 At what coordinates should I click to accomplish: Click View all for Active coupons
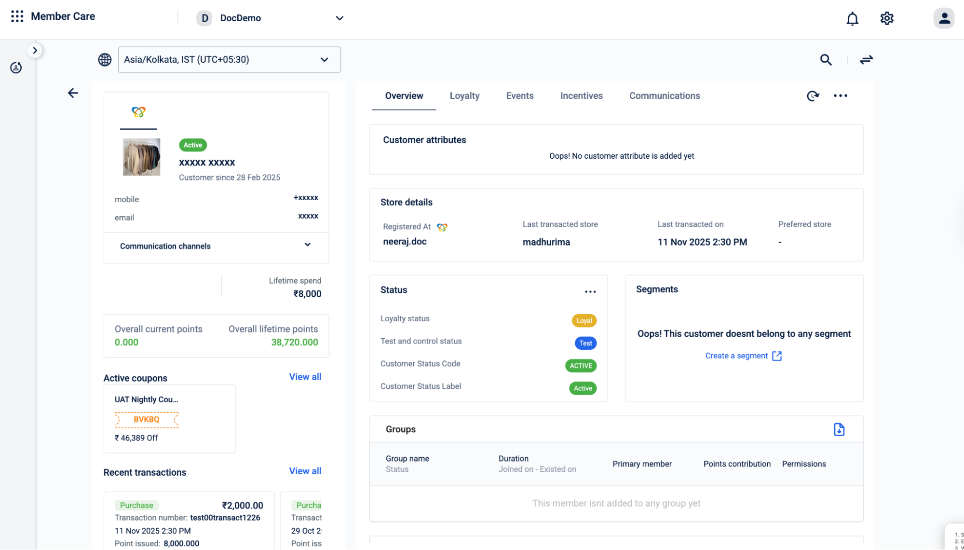(x=305, y=377)
